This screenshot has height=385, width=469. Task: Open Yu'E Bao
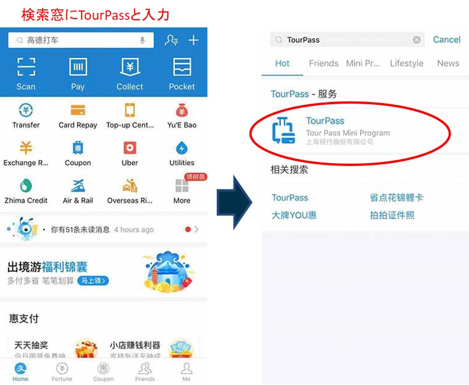(182, 116)
